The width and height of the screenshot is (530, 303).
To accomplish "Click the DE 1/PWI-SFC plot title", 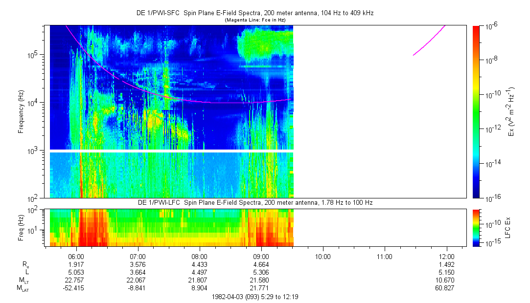I will [x=254, y=13].
